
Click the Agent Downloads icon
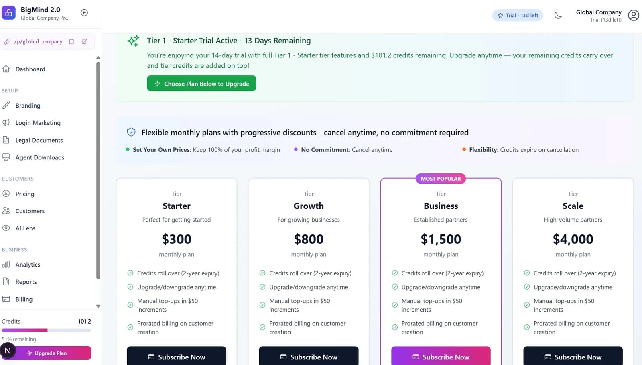(6, 157)
